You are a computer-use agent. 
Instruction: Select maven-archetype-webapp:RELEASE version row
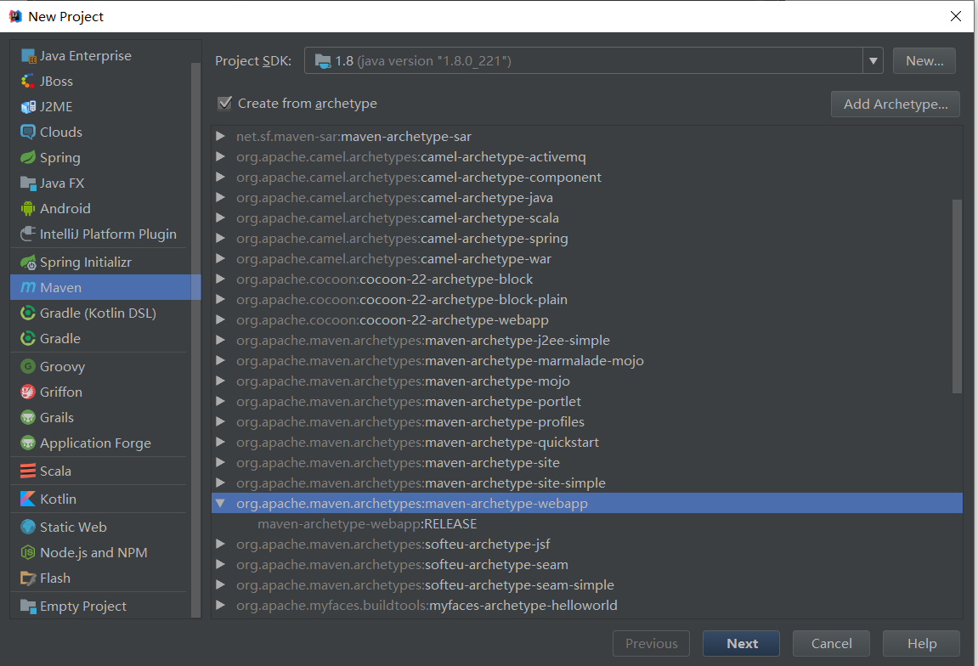pyautogui.click(x=586, y=524)
